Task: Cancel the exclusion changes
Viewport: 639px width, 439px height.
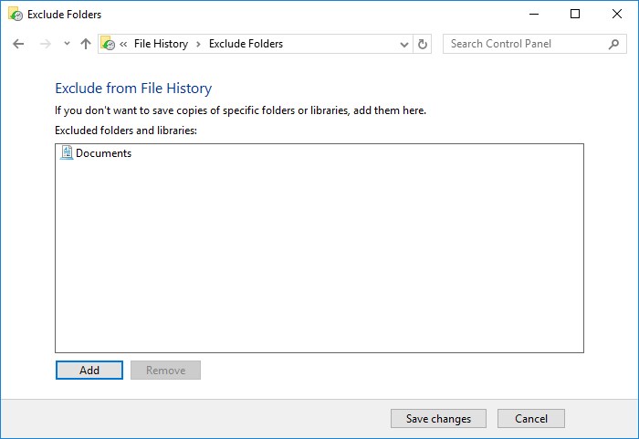Action: point(531,419)
